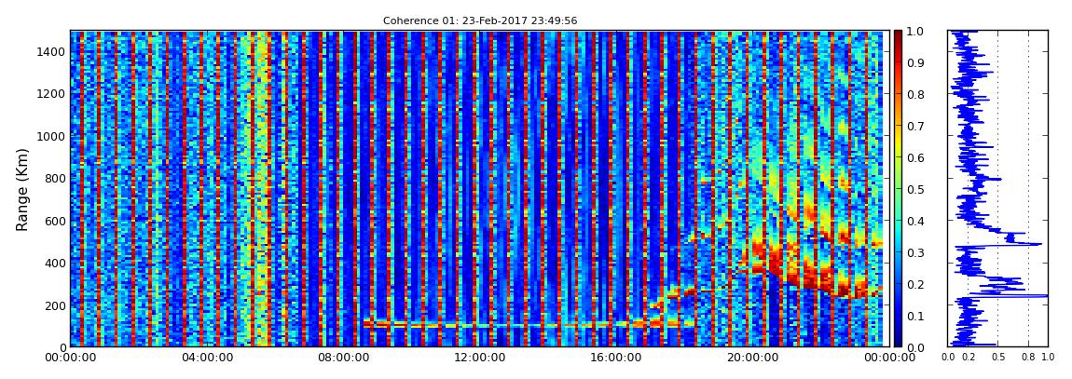
Task: Click the dark red top of the colorbar
Action: tap(898, 37)
